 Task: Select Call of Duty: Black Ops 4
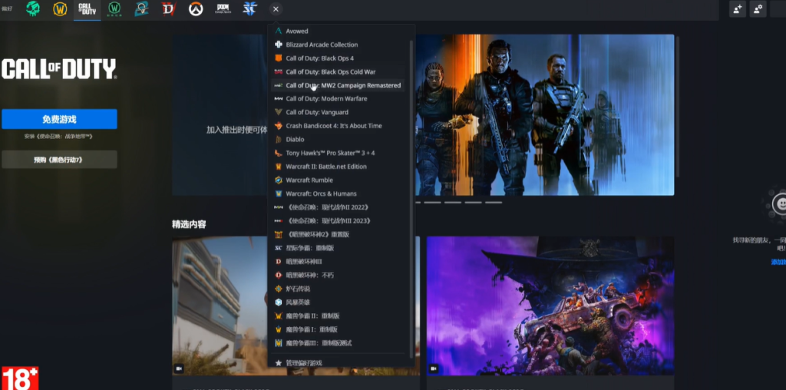point(319,58)
